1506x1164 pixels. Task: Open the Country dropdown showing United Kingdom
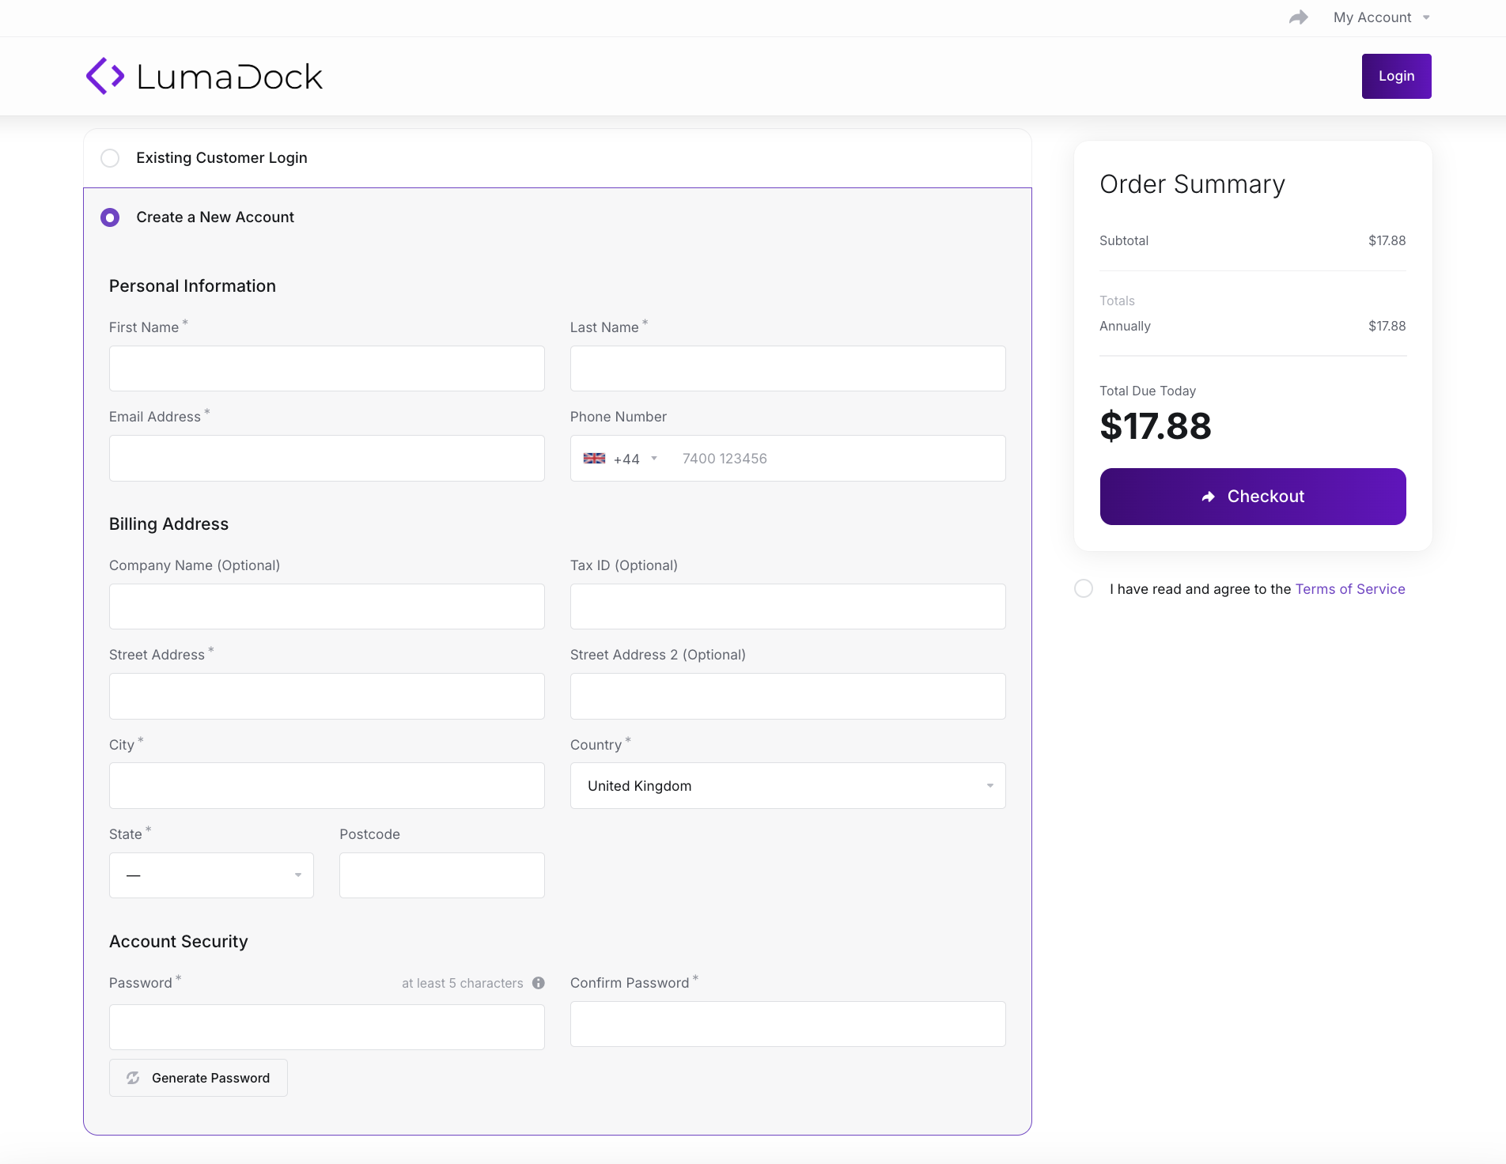pyautogui.click(x=788, y=785)
